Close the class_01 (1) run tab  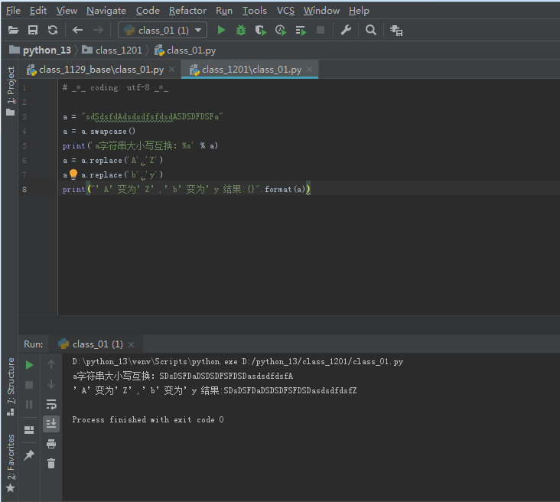pos(132,344)
